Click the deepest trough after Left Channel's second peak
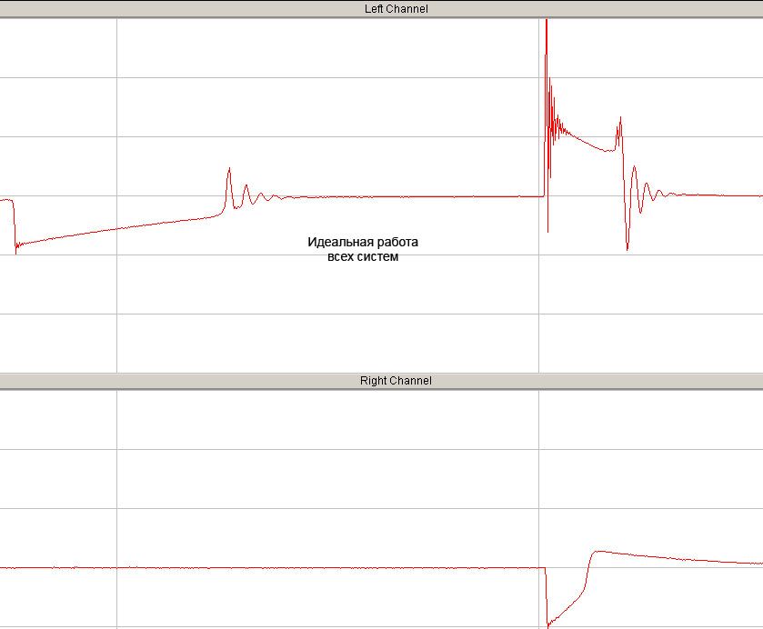Viewport: 763px width, 629px height. [627, 248]
